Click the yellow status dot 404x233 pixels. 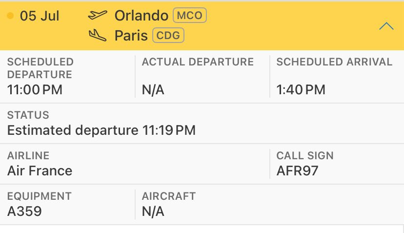10,16
